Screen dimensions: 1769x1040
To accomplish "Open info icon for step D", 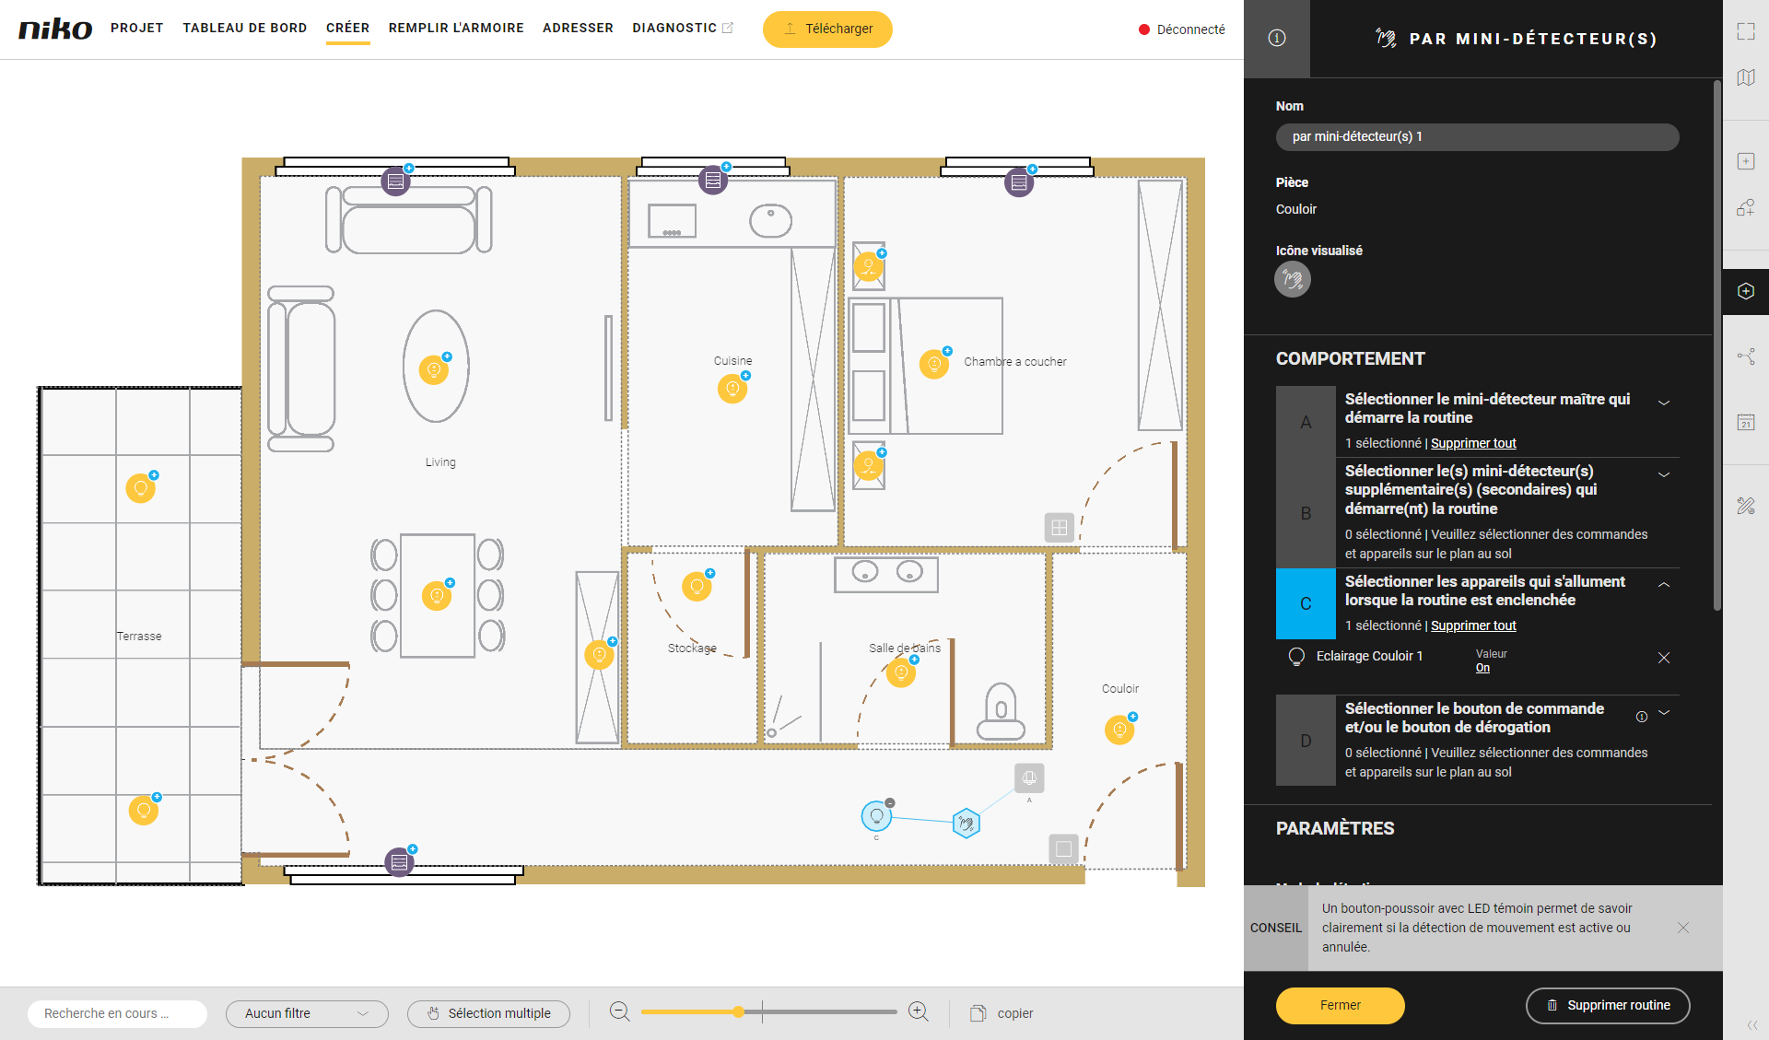I will coord(1642,717).
